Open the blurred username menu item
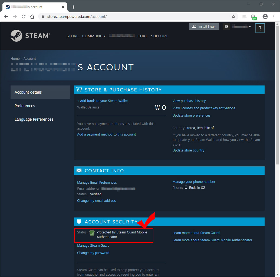The image size is (280, 277). point(122,36)
